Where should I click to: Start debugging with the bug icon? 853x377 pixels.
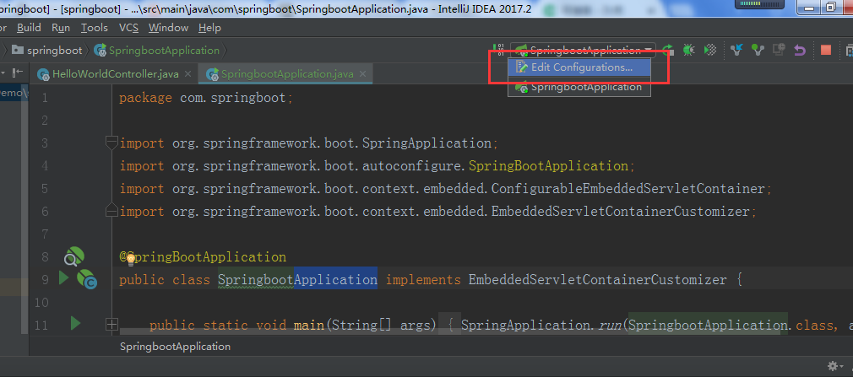pos(688,50)
